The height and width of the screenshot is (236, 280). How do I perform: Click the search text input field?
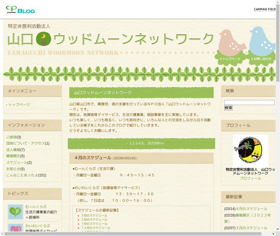click(249, 103)
